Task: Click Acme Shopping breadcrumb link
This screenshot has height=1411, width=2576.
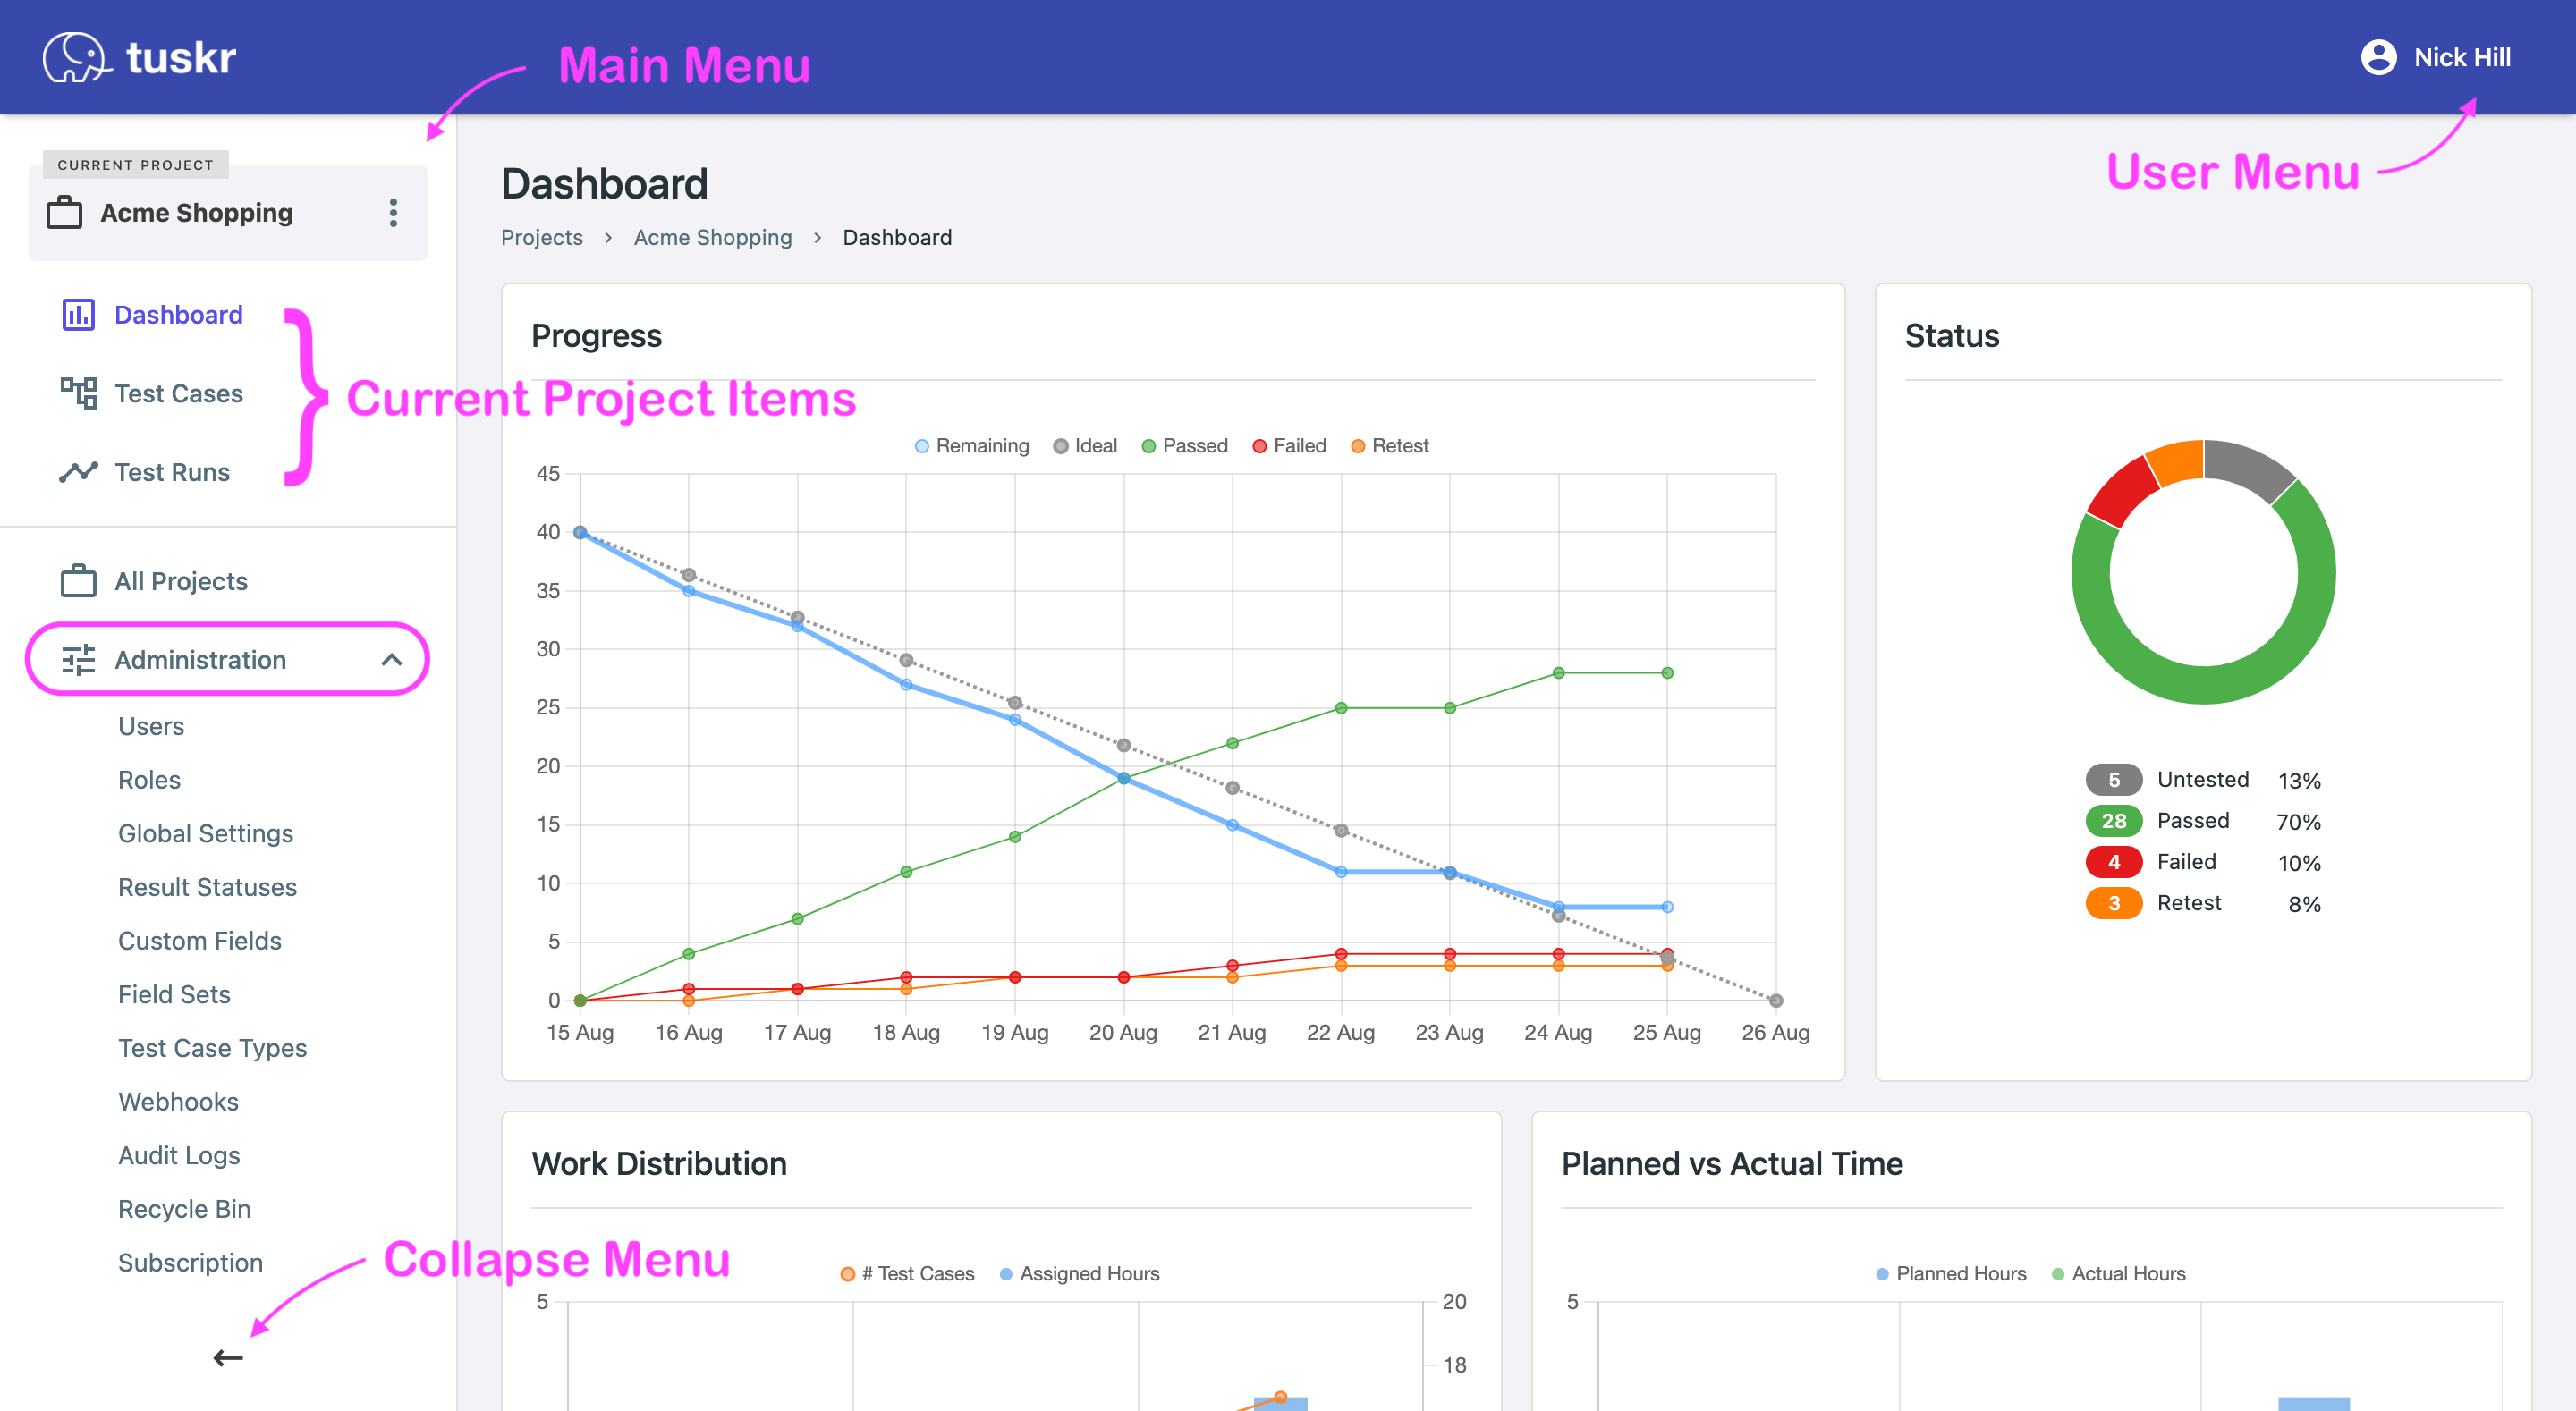Action: pos(712,238)
